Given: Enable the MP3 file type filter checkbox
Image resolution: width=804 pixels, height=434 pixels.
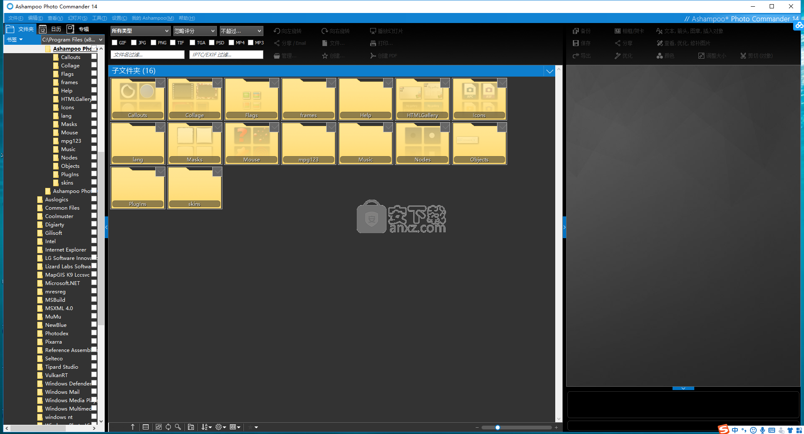Looking at the screenshot, I should [250, 43].
